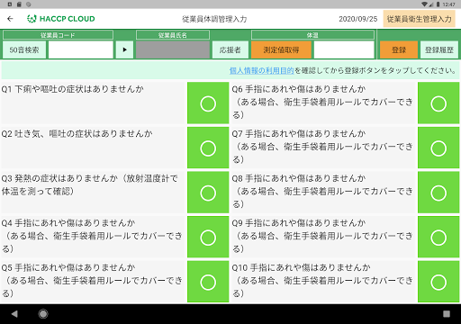Tap the battery status icon
461x324 pixels.
point(438,4)
